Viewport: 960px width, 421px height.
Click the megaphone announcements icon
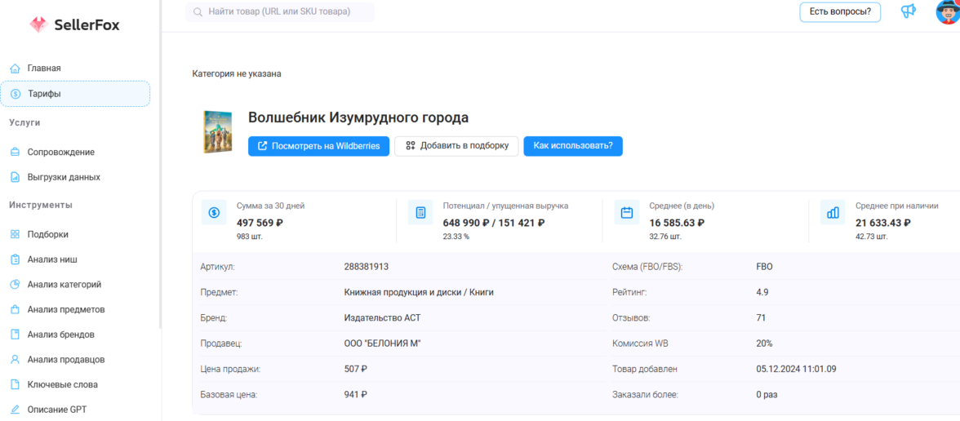tap(908, 11)
